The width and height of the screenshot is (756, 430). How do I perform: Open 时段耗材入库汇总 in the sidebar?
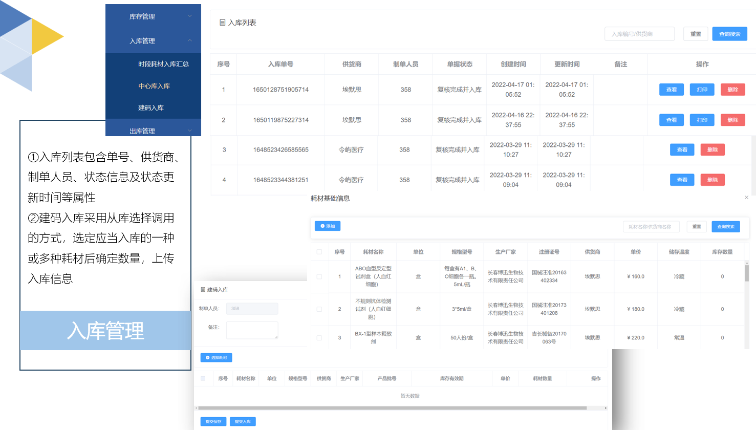click(x=163, y=64)
